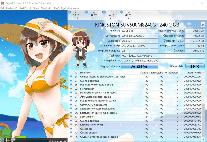Select the Reported Uncorrectable Errors row

[x=135, y=85]
